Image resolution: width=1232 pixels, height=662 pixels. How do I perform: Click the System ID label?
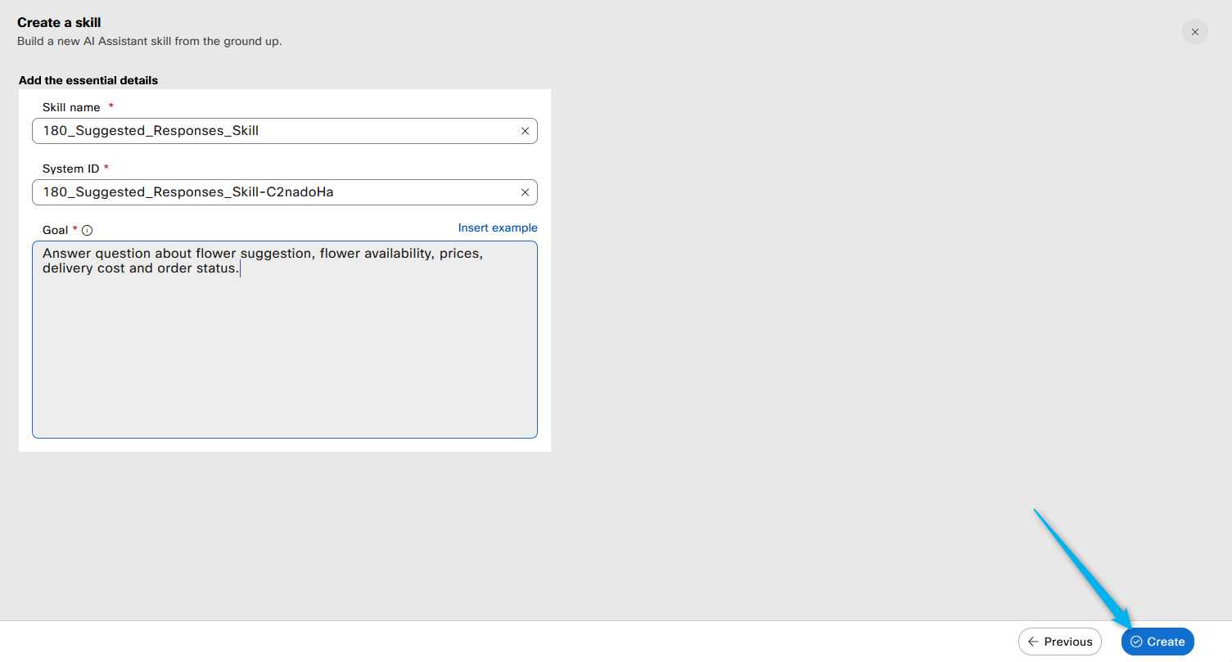70,169
